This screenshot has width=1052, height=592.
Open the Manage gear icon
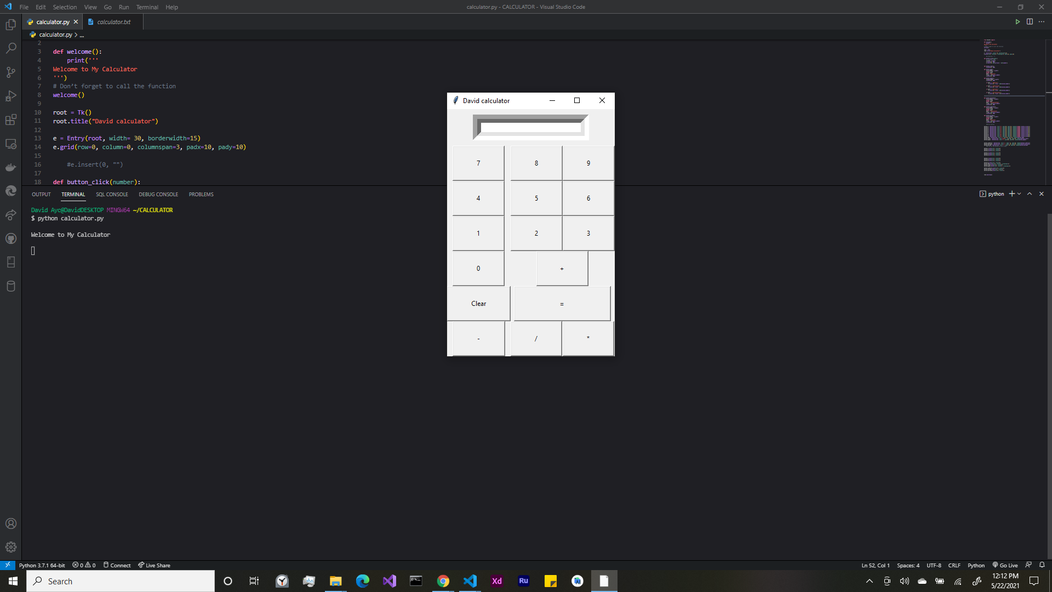[10, 547]
